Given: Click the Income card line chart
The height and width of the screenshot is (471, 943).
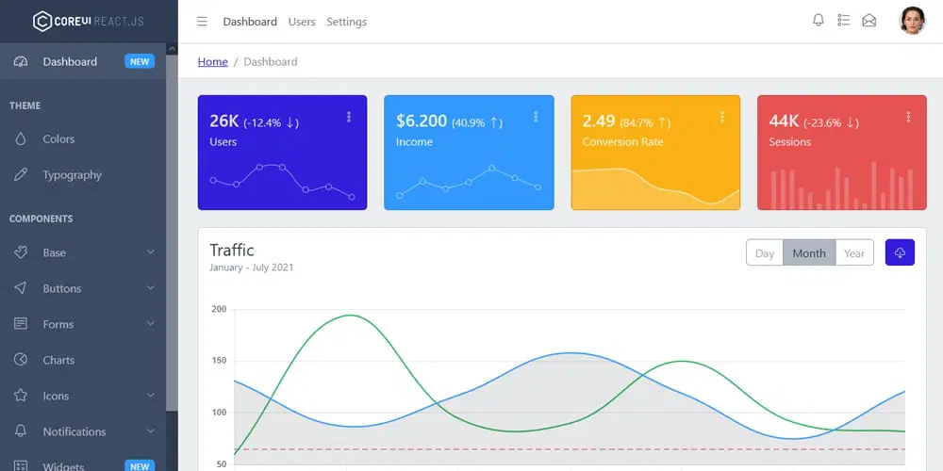Looking at the screenshot, I should (x=469, y=182).
